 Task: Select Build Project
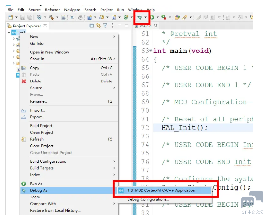click(69, 126)
